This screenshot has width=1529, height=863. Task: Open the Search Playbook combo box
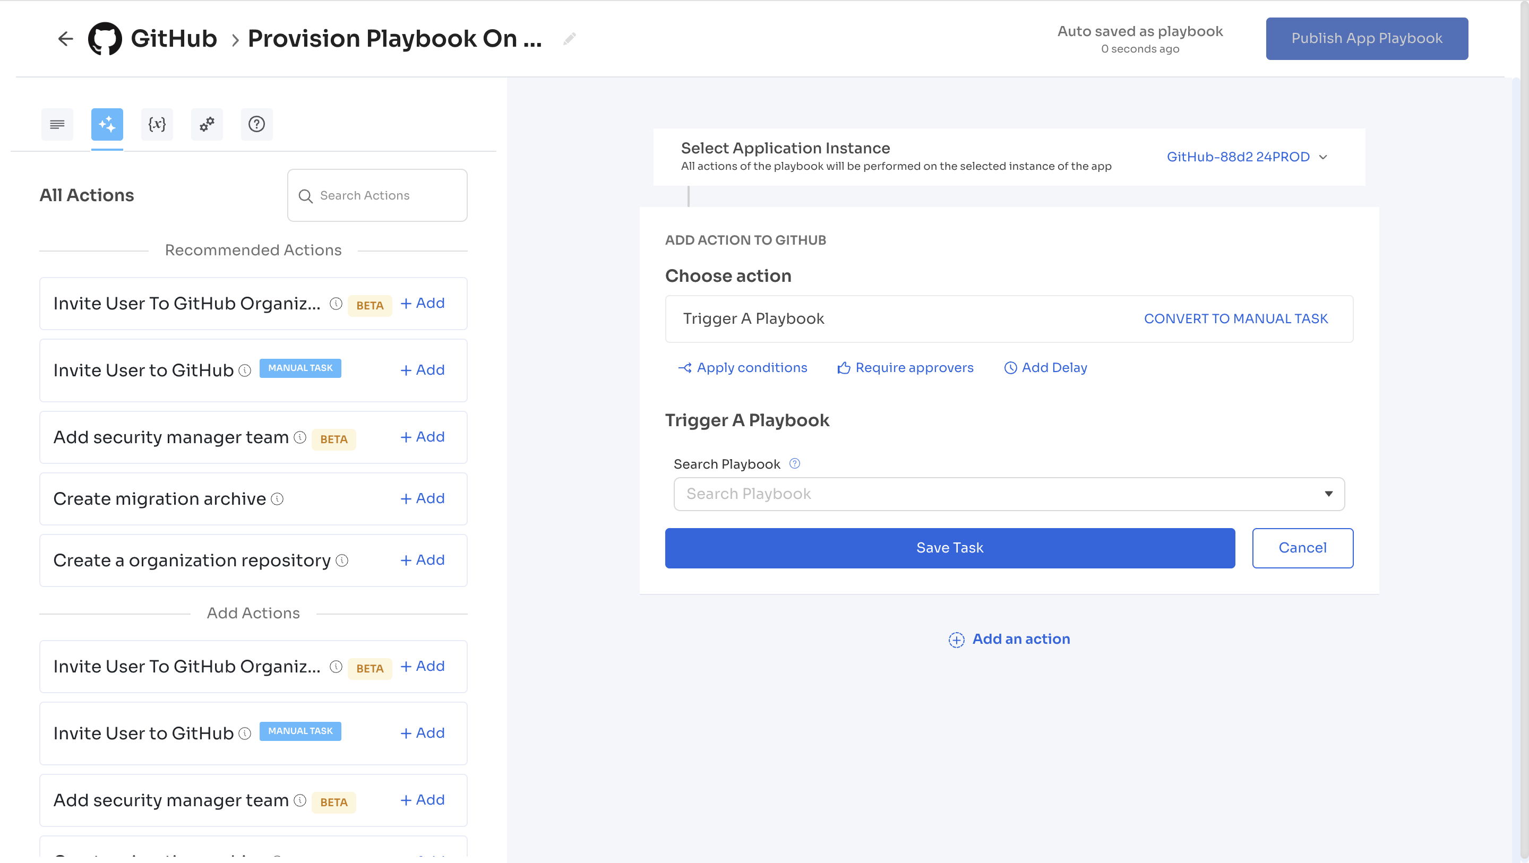[x=1009, y=495]
